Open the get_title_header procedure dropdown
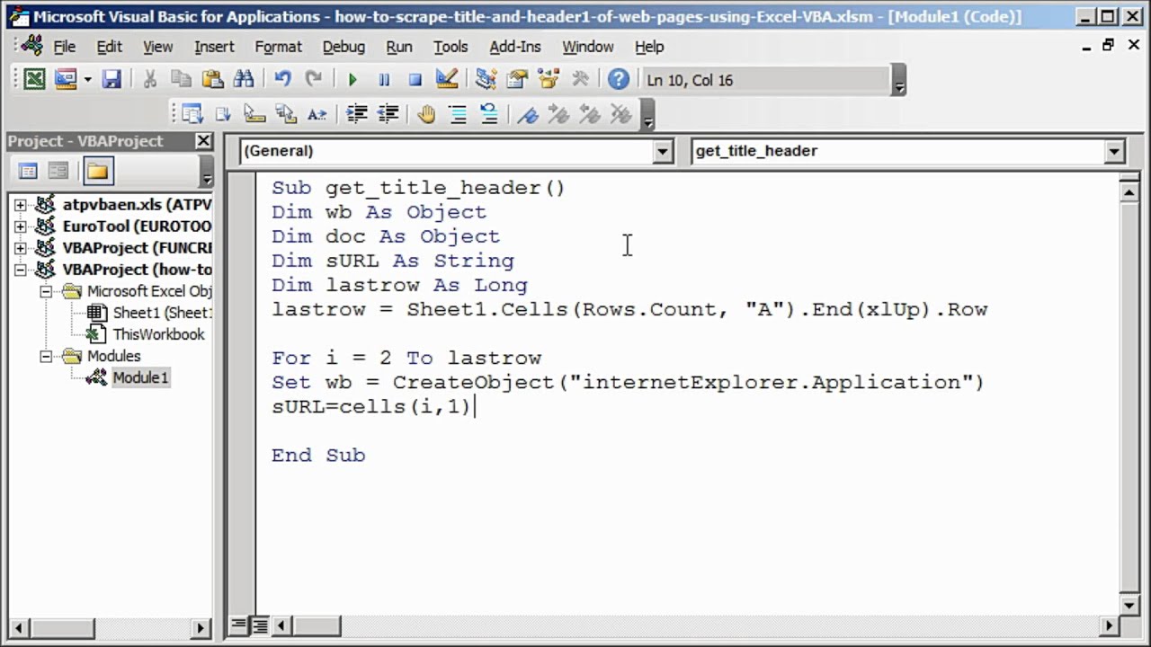This screenshot has height=647, width=1151. (x=1114, y=151)
